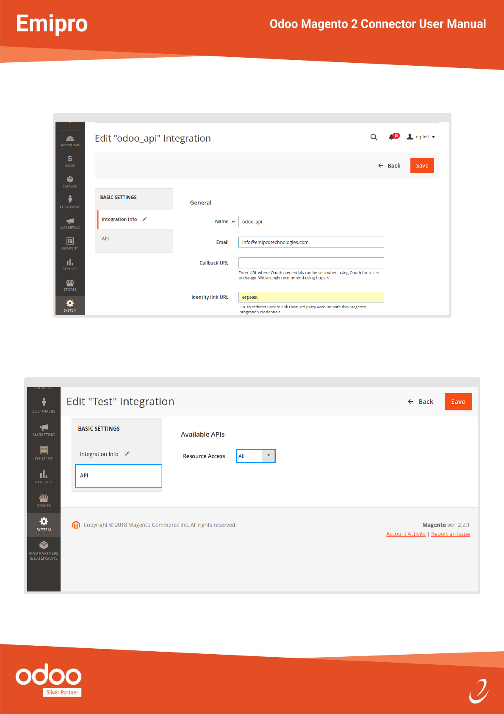This screenshot has width=504, height=714.
Task: Open Stores in the odoo_api window sidebar
Action: [70, 285]
